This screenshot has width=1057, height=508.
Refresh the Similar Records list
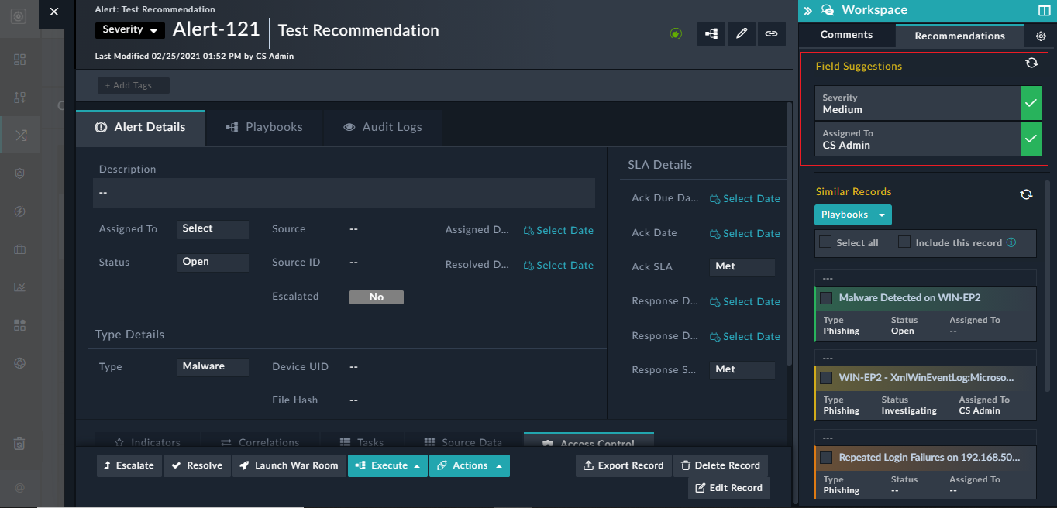1026,195
